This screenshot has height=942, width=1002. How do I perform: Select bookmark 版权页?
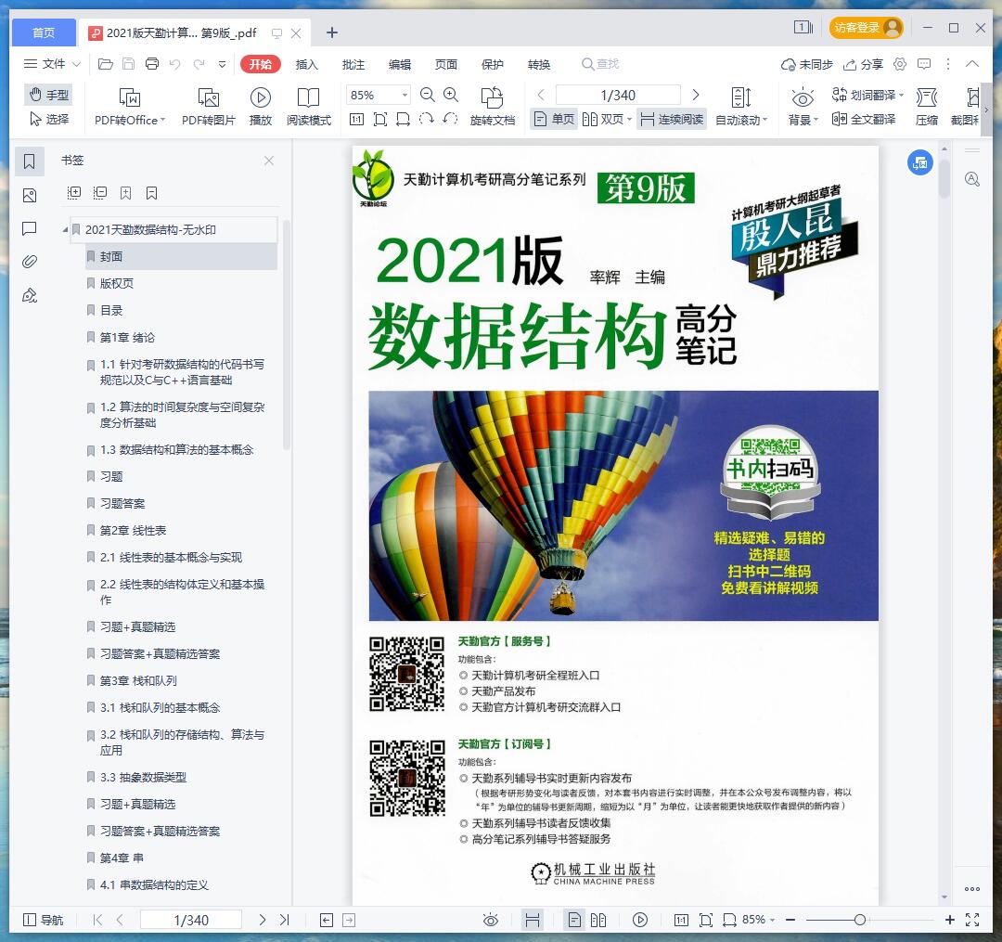pos(117,283)
